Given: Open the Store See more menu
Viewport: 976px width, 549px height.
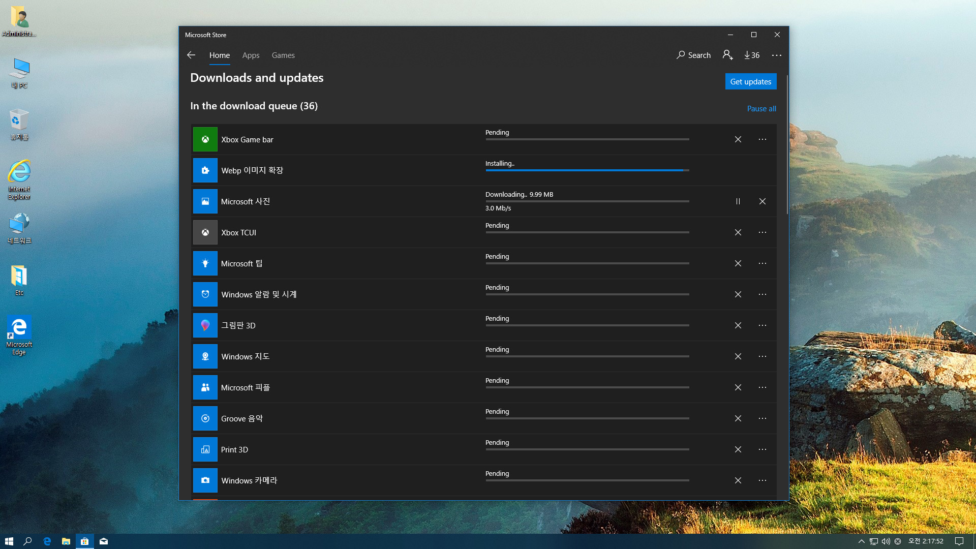Looking at the screenshot, I should [x=776, y=55].
